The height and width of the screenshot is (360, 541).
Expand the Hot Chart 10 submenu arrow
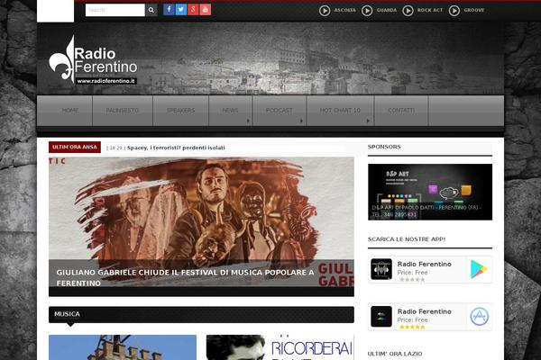368,121
